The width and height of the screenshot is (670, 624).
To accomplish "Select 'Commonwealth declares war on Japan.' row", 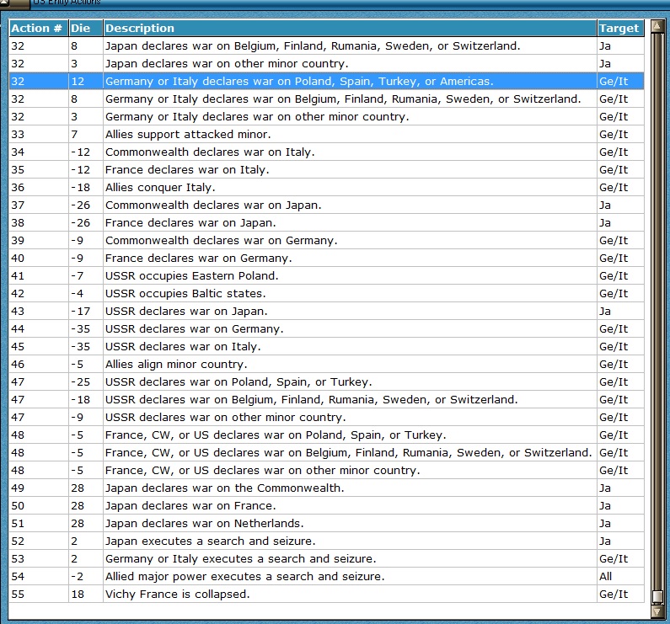I will [326, 205].
